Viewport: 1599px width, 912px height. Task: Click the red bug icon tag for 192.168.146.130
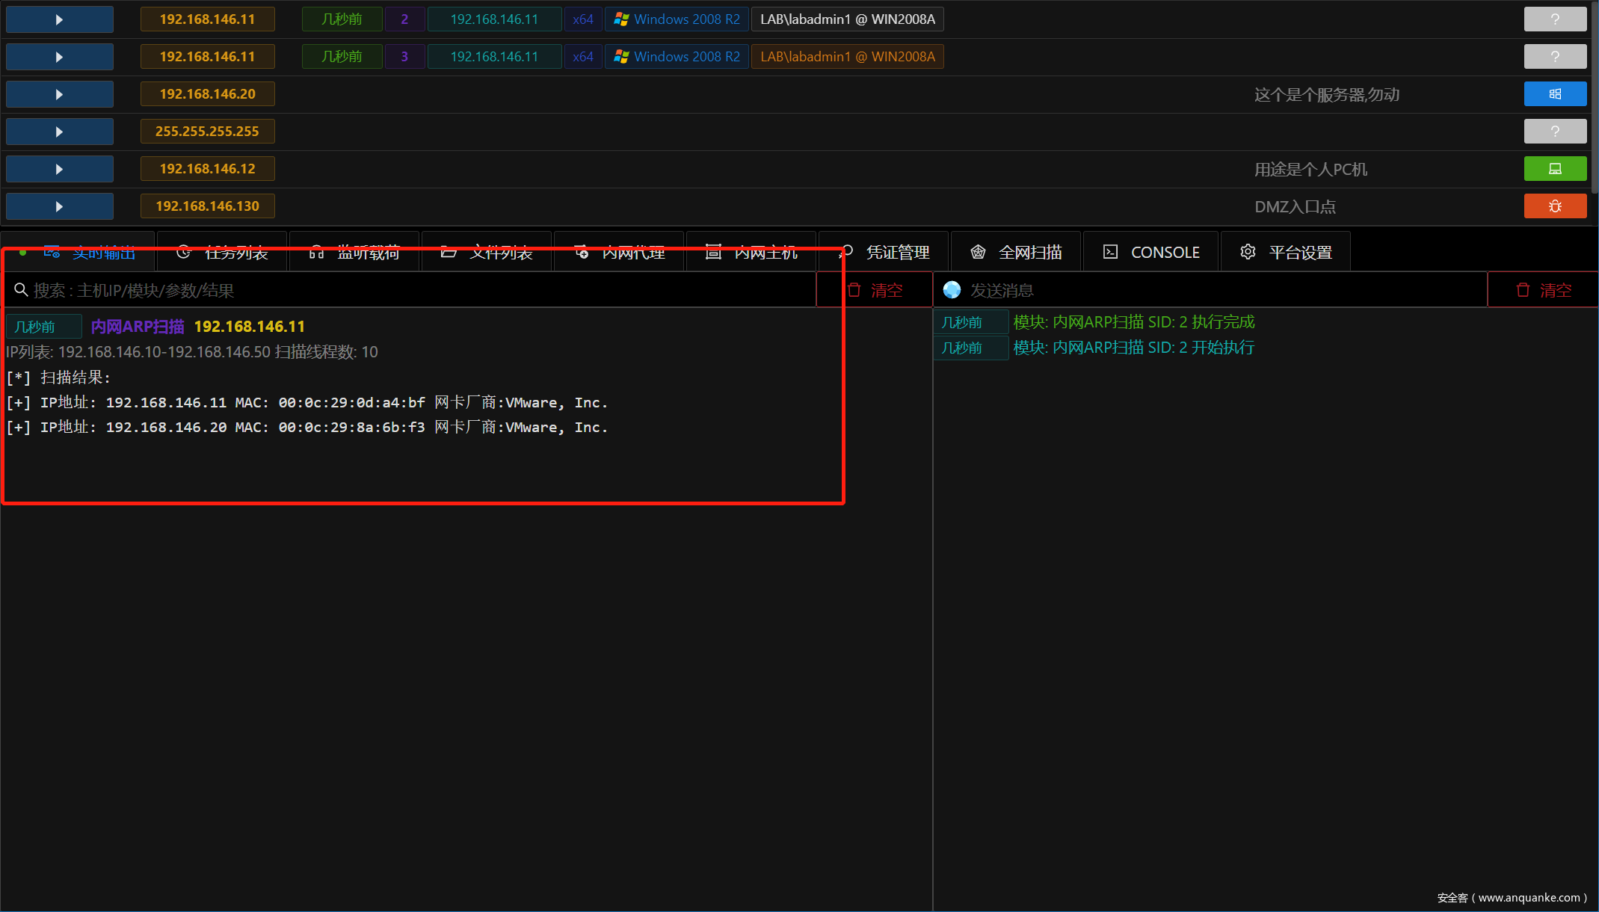pyautogui.click(x=1555, y=206)
